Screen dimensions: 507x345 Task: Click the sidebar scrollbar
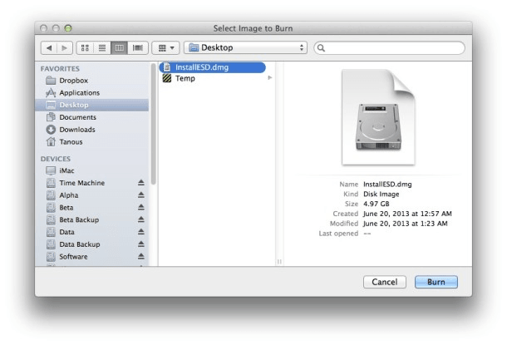coord(153,125)
